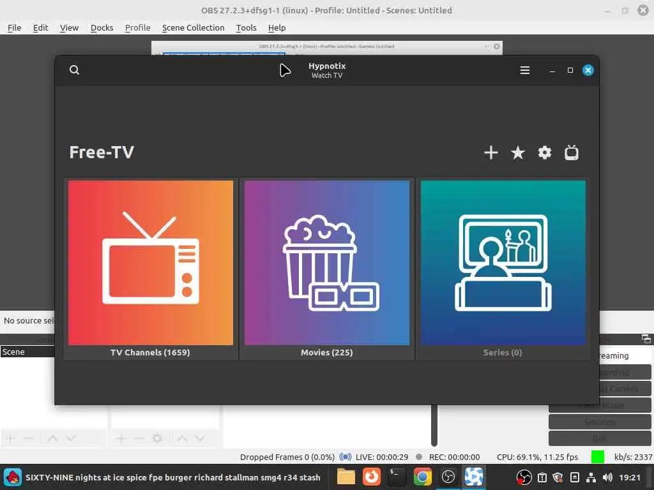Move source down with the arrow icon
The width and height of the screenshot is (654, 490).
200,438
